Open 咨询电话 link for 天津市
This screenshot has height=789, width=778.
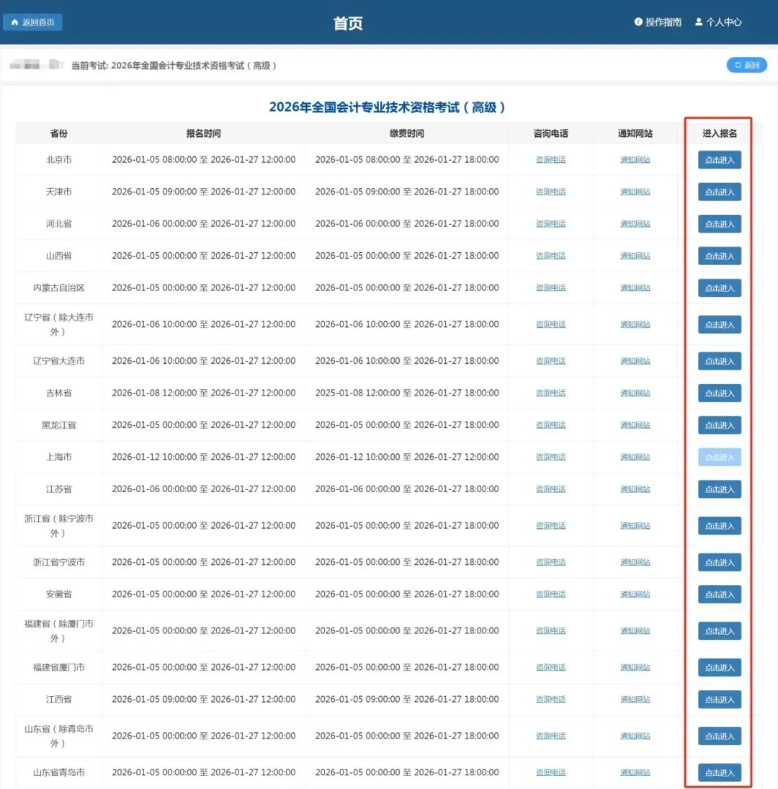[550, 192]
